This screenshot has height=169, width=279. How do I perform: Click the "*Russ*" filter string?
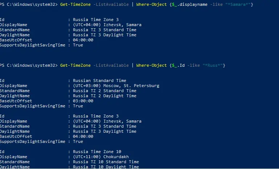[x=213, y=66]
